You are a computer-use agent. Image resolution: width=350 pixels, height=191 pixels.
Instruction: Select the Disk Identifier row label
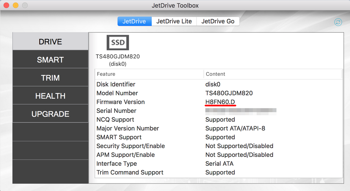point(116,84)
